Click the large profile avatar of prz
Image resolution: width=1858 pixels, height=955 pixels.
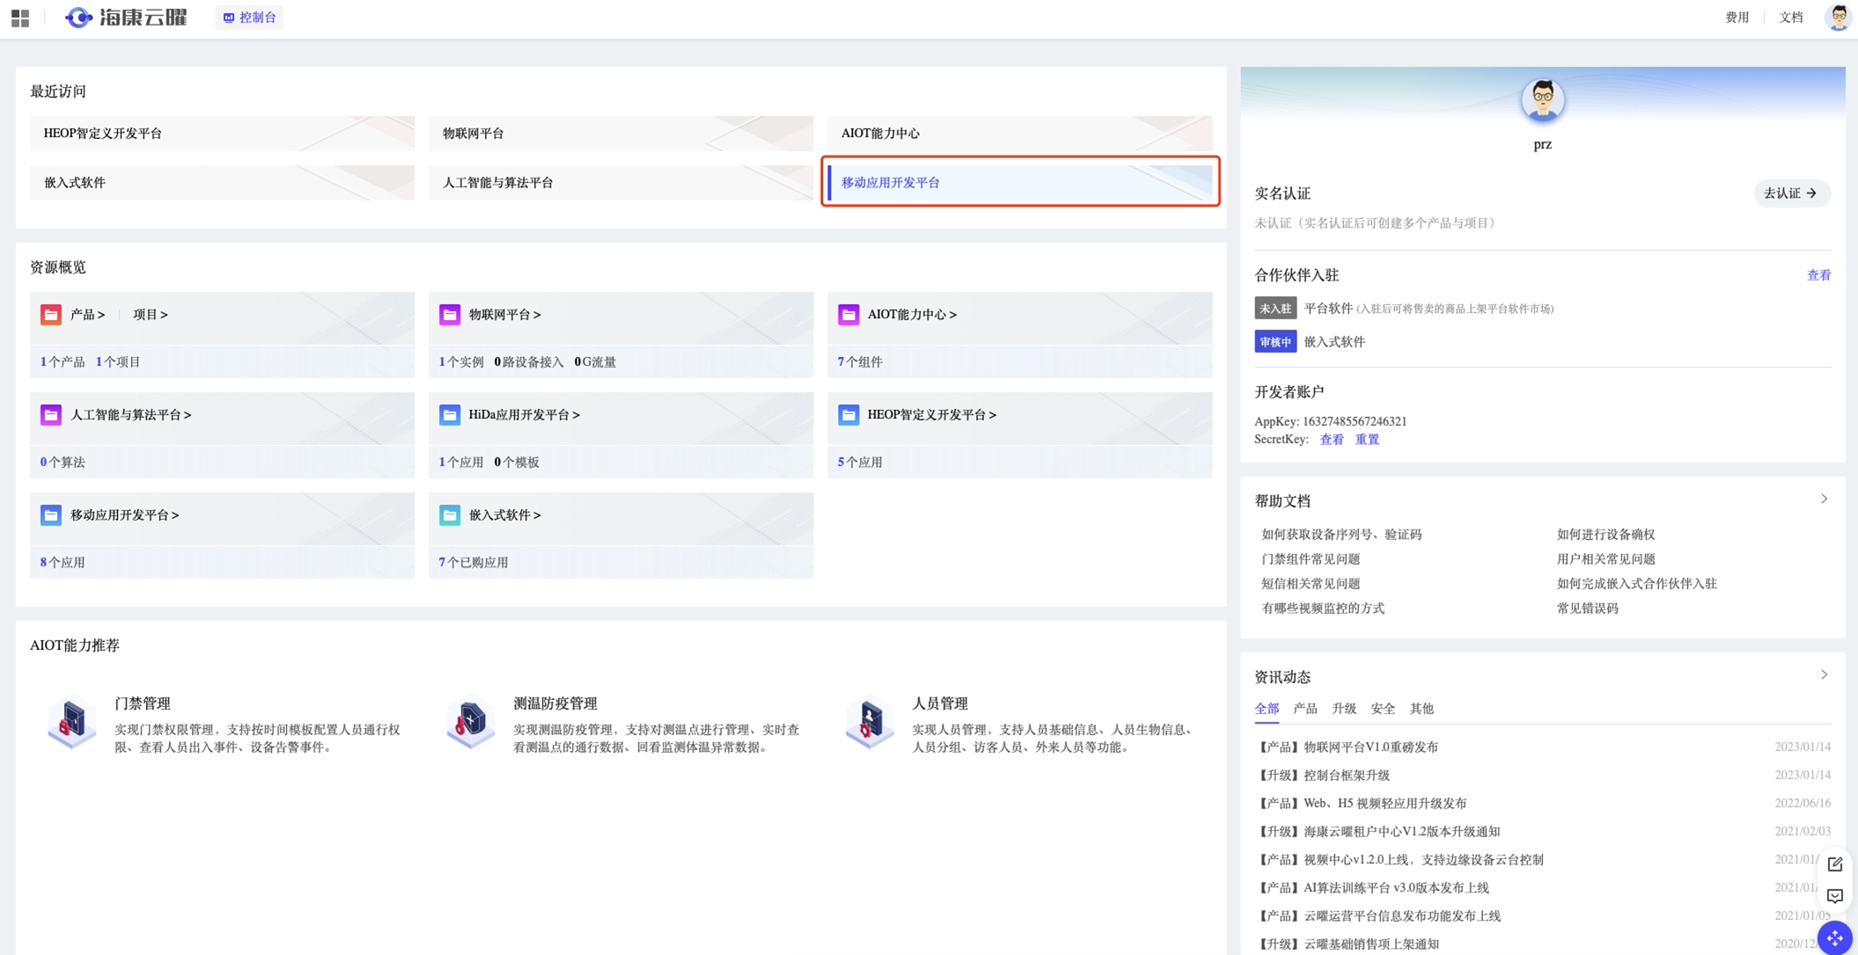click(1542, 100)
